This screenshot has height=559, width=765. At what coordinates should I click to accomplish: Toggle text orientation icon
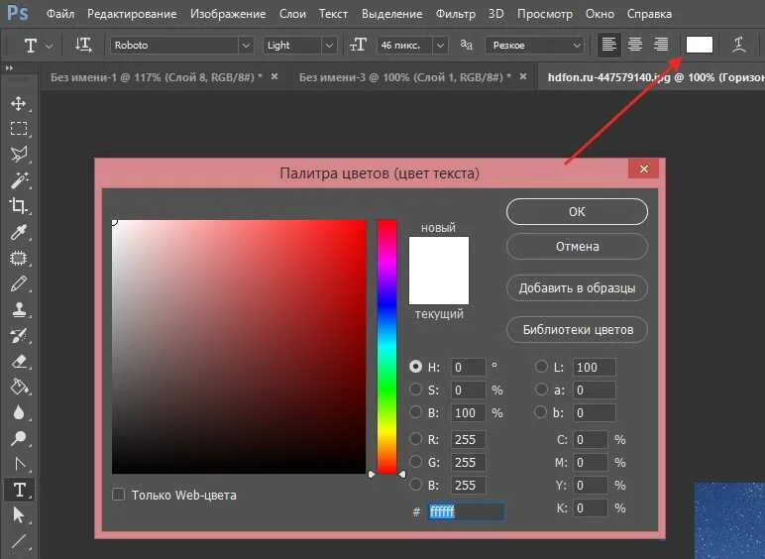[x=83, y=45]
